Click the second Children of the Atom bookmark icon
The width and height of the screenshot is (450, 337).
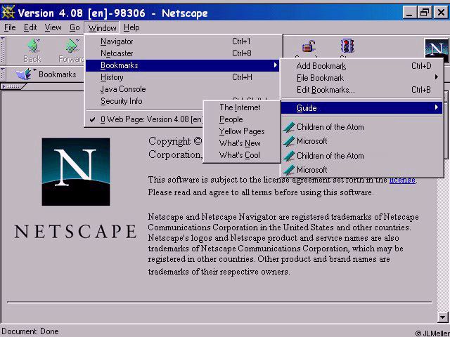[289, 156]
